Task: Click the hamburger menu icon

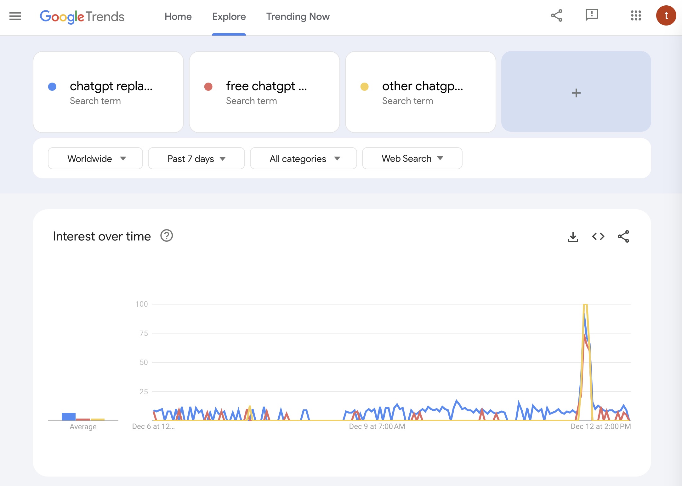Action: point(15,16)
